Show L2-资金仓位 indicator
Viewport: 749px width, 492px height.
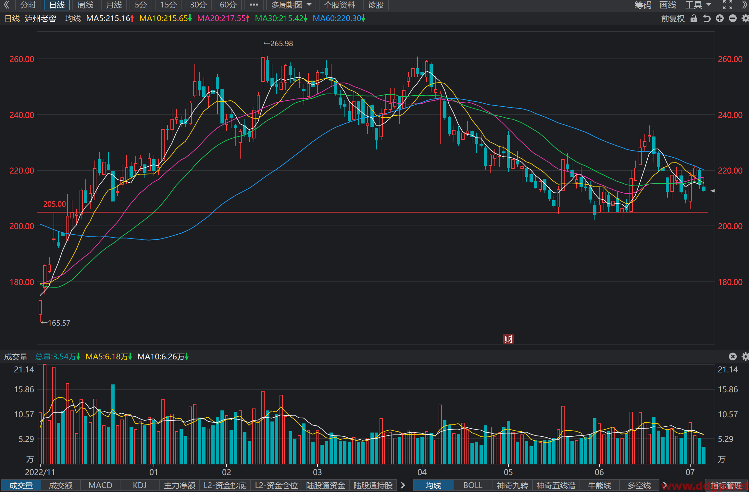pos(276,485)
